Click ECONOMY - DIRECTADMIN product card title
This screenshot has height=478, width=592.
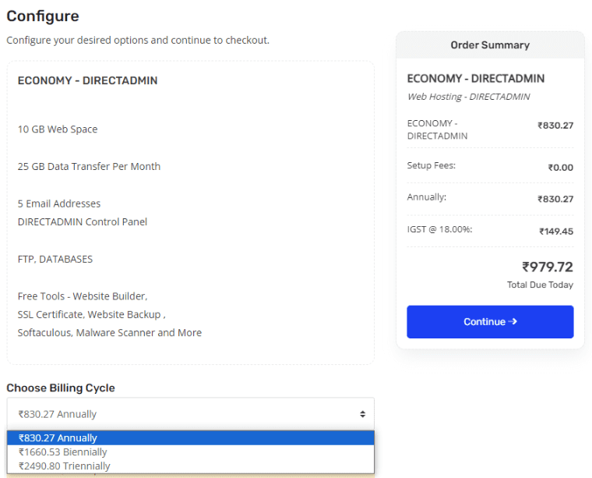(87, 80)
